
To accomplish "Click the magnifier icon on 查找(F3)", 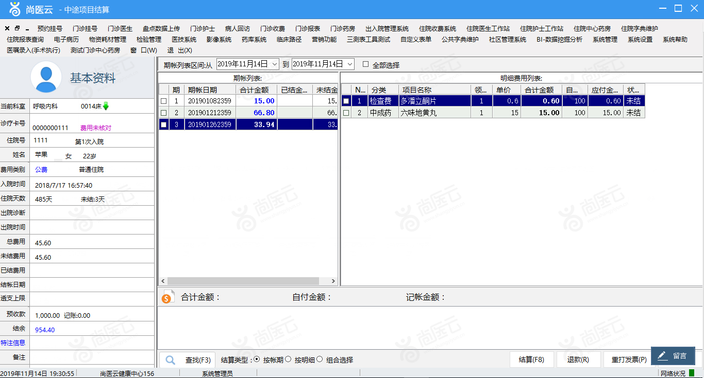I will [171, 360].
